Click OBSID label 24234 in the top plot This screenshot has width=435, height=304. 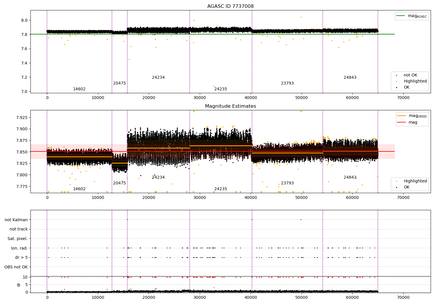coord(158,78)
